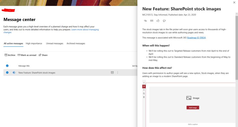Click the email share icon in details pane
Image resolution: width=238 pixels, height=127 pixels.
pos(152,21)
